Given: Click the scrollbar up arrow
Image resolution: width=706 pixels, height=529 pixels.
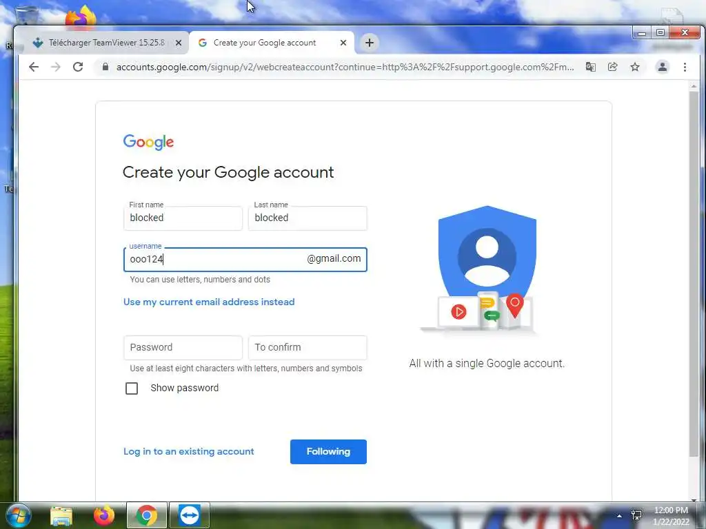Looking at the screenshot, I should coord(694,85).
